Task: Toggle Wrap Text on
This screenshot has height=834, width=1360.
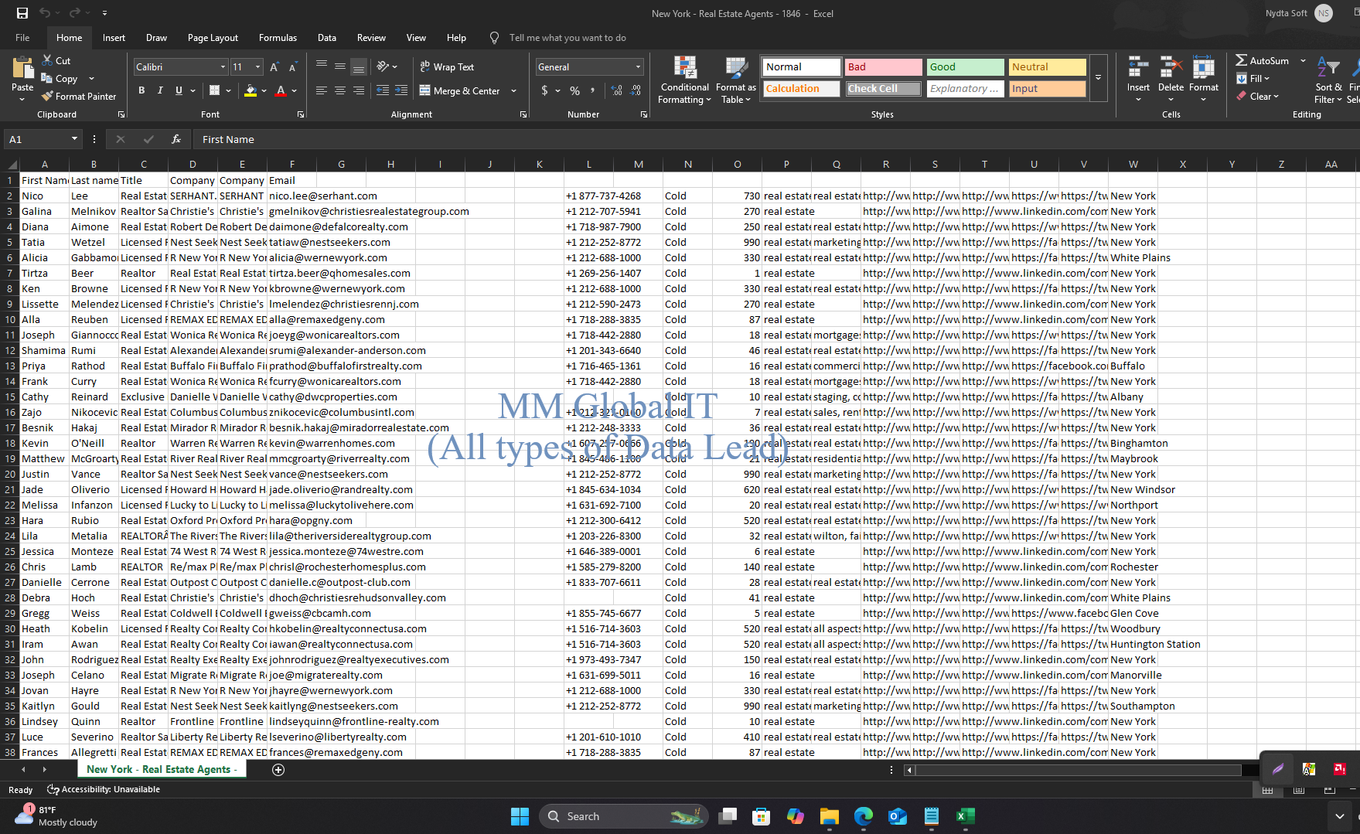Action: [447, 67]
